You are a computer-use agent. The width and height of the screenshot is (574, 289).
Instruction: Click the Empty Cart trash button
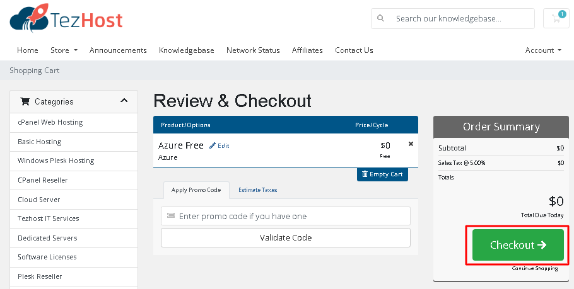pyautogui.click(x=382, y=174)
